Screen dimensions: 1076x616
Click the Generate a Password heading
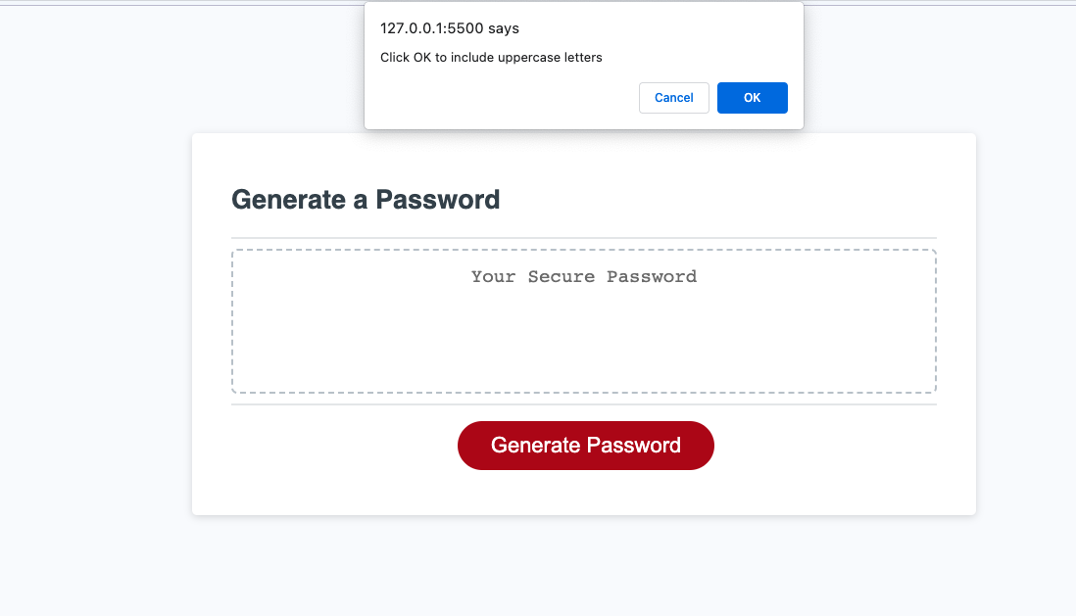366,200
